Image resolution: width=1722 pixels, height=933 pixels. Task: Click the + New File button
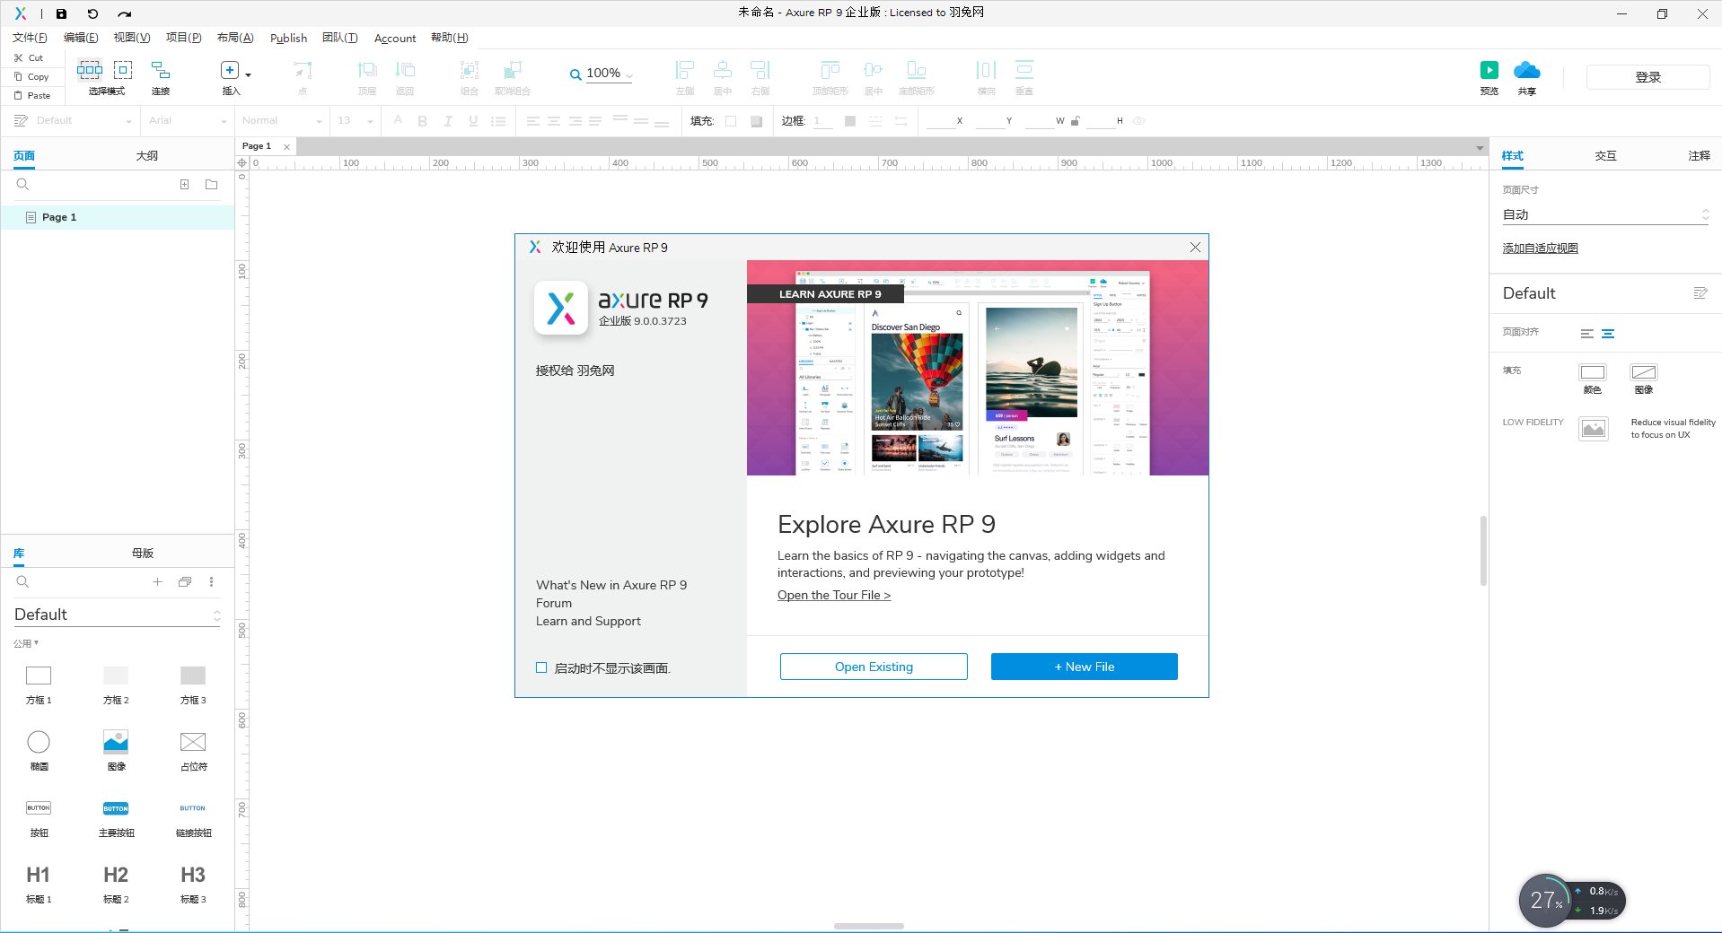pyautogui.click(x=1084, y=667)
